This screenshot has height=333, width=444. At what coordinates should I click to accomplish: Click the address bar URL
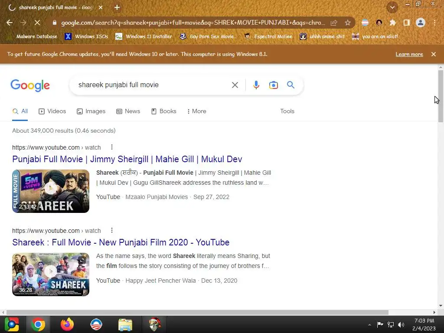coord(193,23)
